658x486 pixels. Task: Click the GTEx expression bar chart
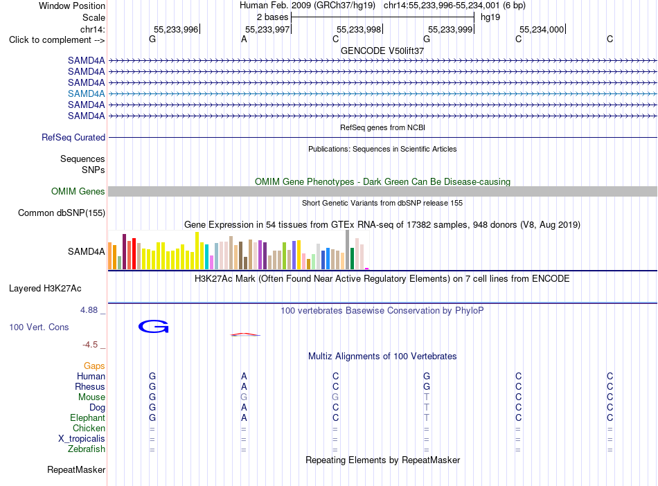coord(238,250)
